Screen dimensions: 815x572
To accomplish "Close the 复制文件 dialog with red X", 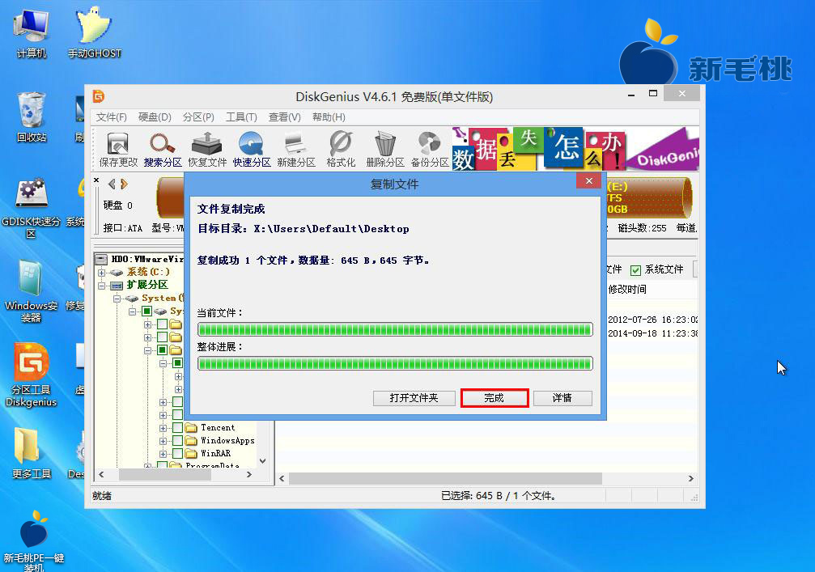I will click(589, 180).
